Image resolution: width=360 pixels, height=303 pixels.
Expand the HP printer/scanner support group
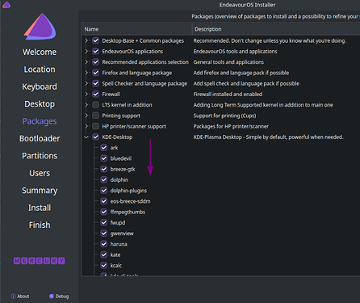click(x=86, y=126)
